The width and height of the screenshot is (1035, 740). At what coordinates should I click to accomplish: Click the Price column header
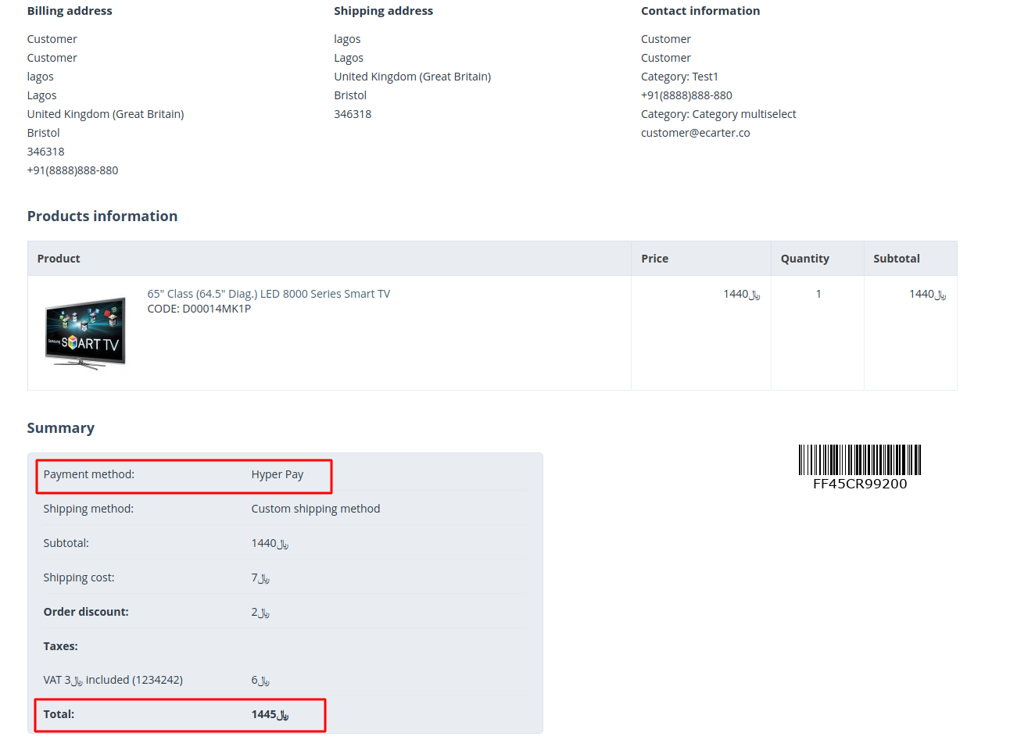click(x=654, y=259)
